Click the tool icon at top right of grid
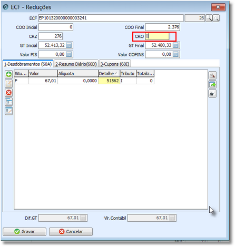 point(212,75)
